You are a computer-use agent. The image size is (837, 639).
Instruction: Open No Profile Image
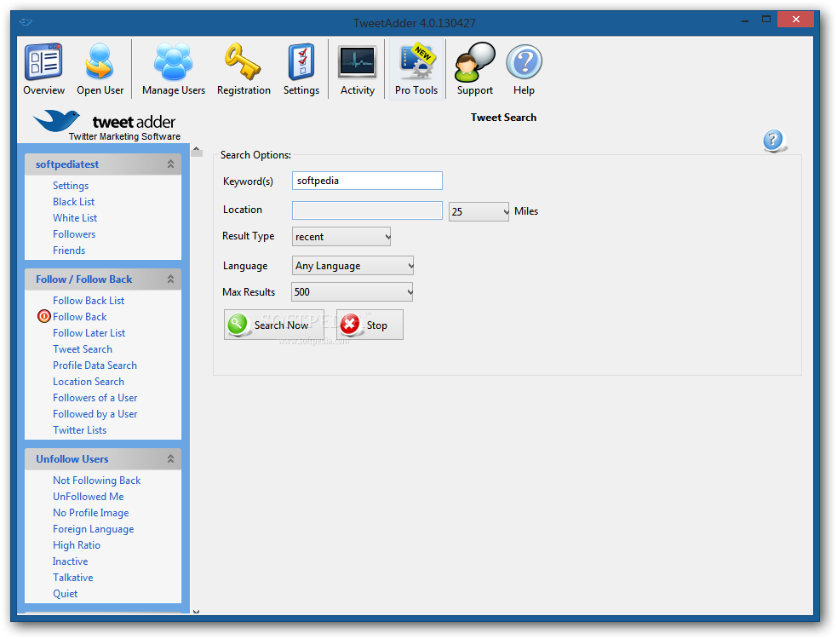(x=91, y=513)
